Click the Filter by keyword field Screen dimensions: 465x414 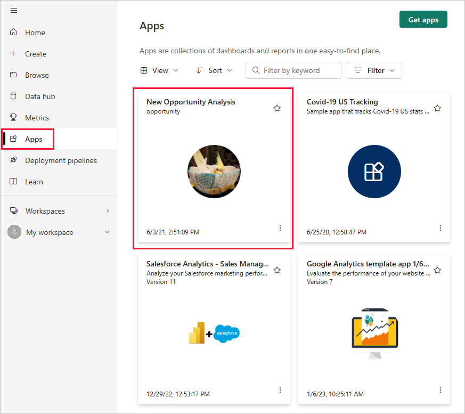[x=293, y=70]
